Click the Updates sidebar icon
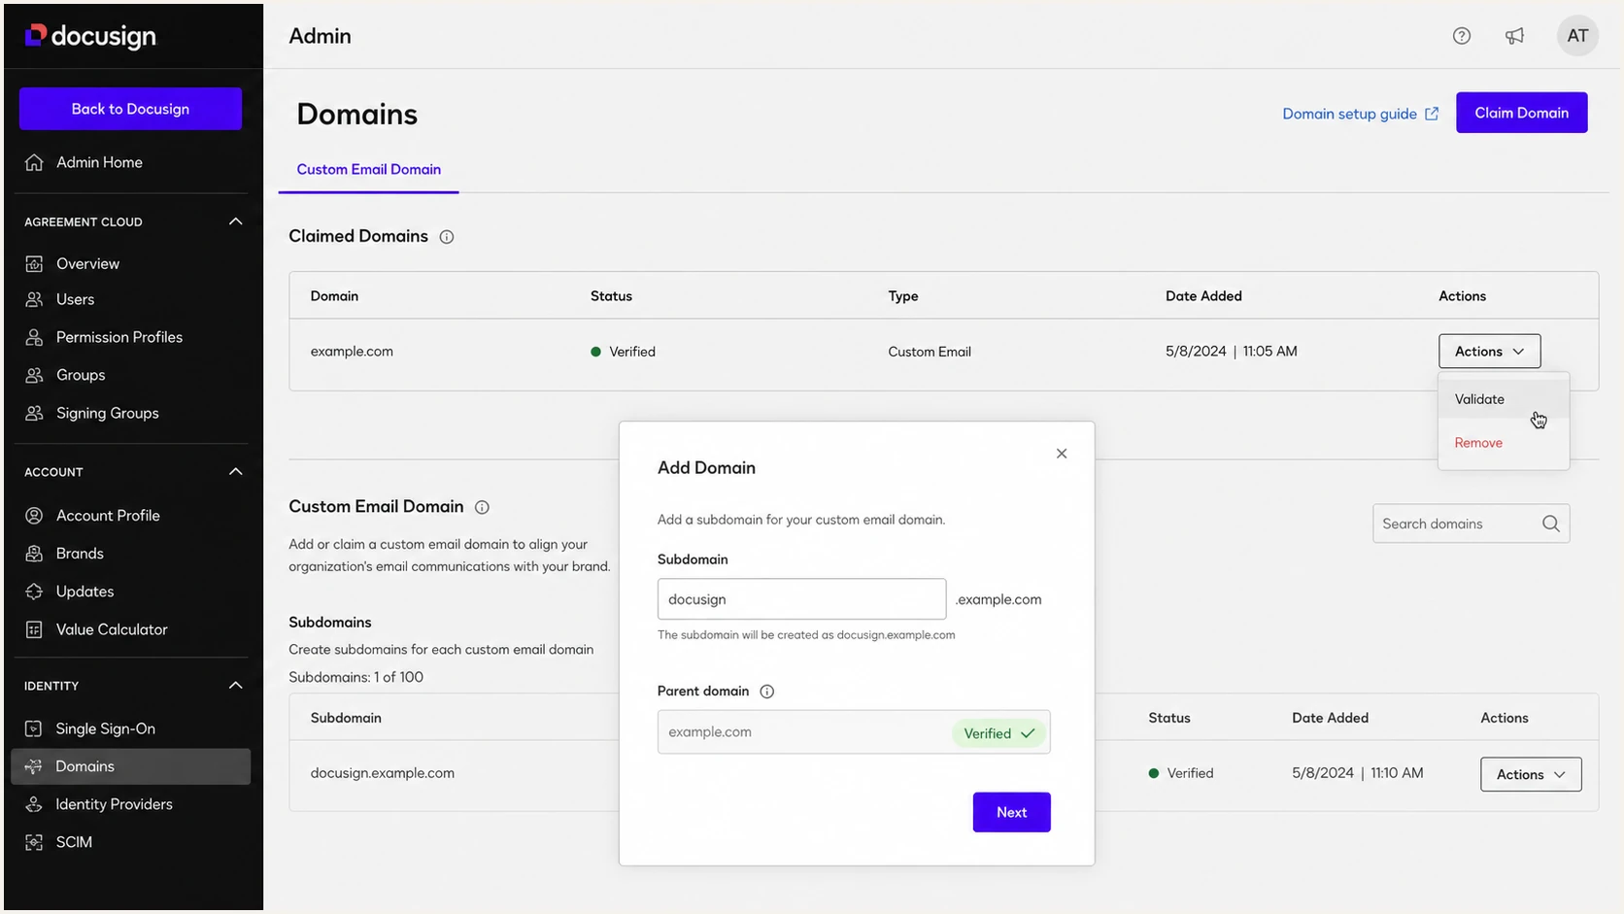This screenshot has height=914, width=1624. [34, 592]
